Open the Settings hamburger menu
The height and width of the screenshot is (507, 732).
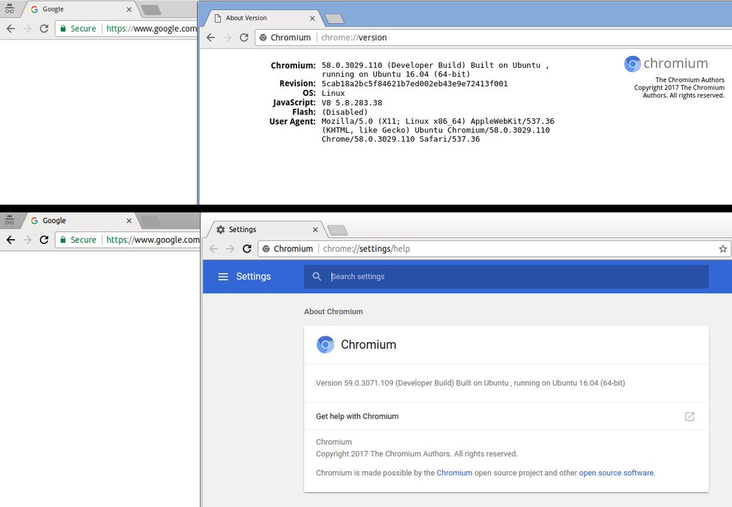223,276
